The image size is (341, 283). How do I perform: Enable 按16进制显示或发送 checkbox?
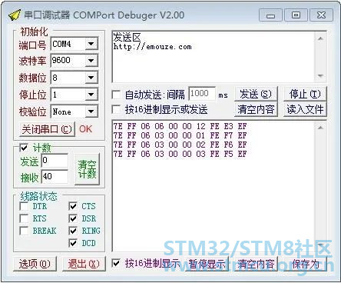(x=117, y=110)
